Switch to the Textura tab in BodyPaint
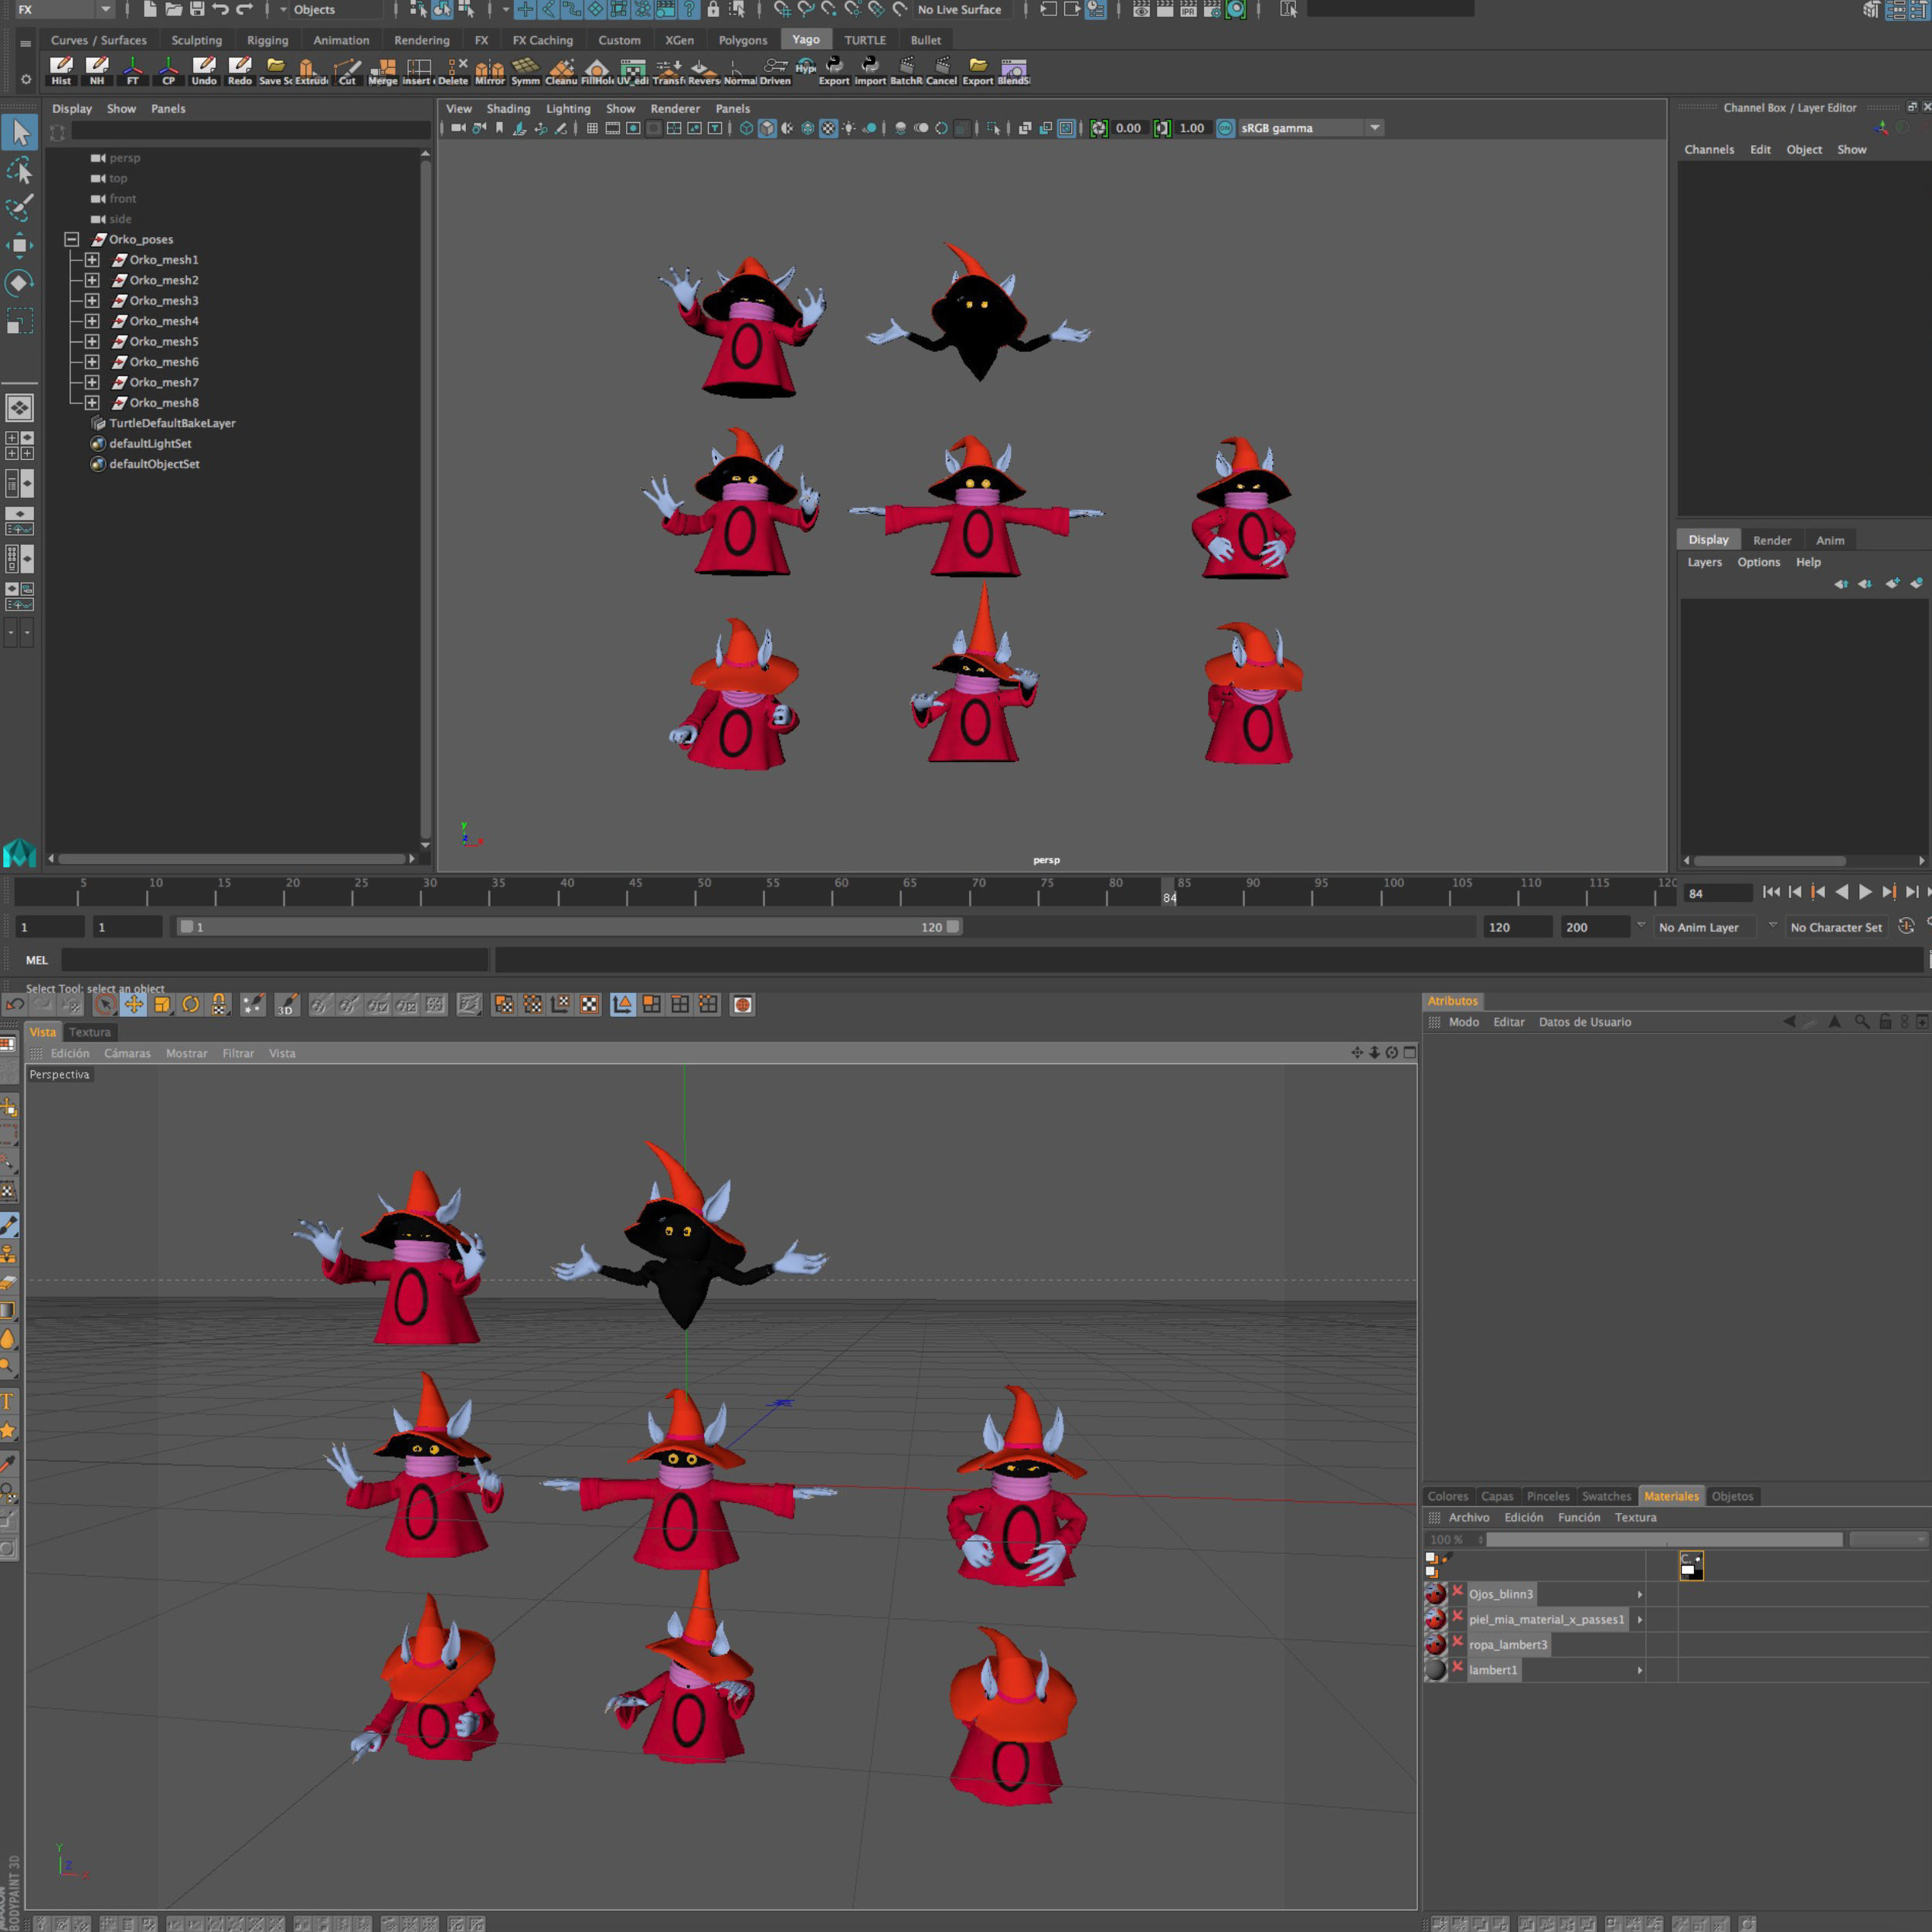This screenshot has width=1932, height=1932. (89, 1032)
